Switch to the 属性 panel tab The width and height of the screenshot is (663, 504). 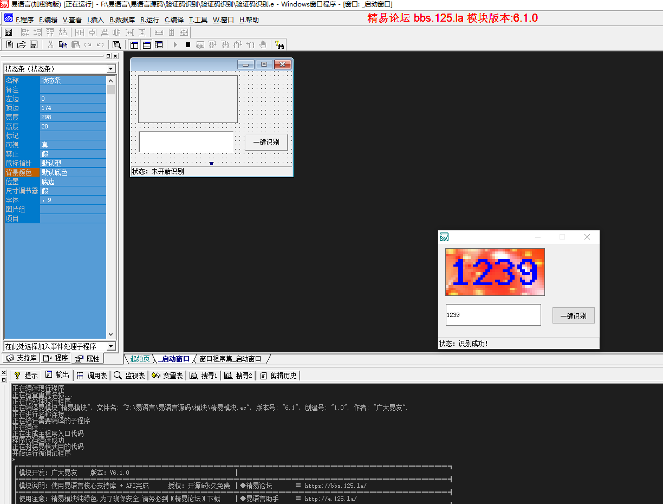(87, 359)
